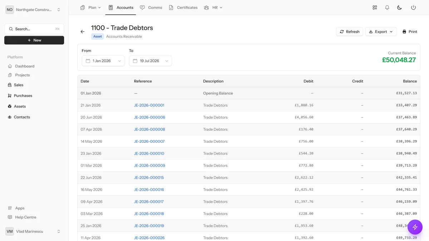Image resolution: width=429 pixels, height=241 pixels.
Task: Open the Export dropdown
Action: click(x=381, y=32)
